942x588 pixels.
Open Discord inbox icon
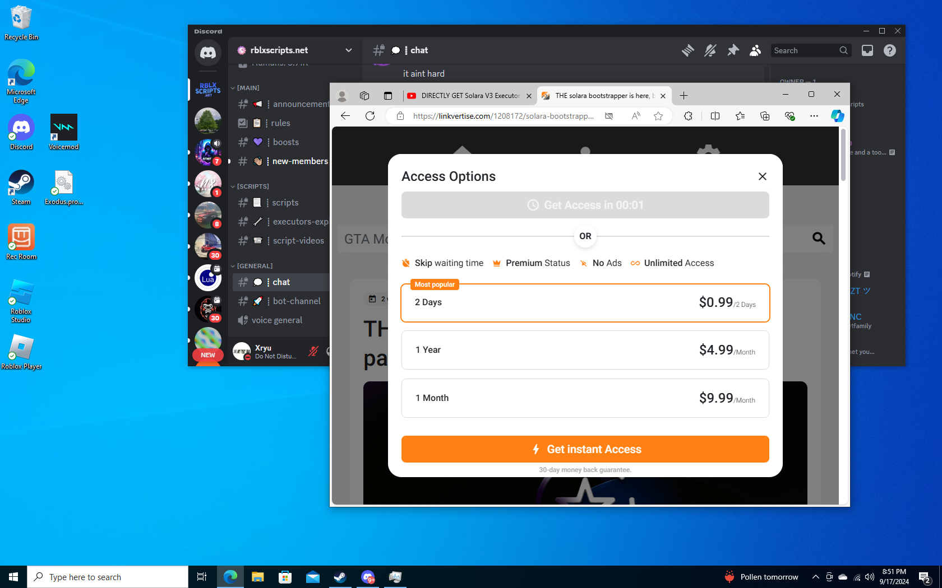[867, 50]
